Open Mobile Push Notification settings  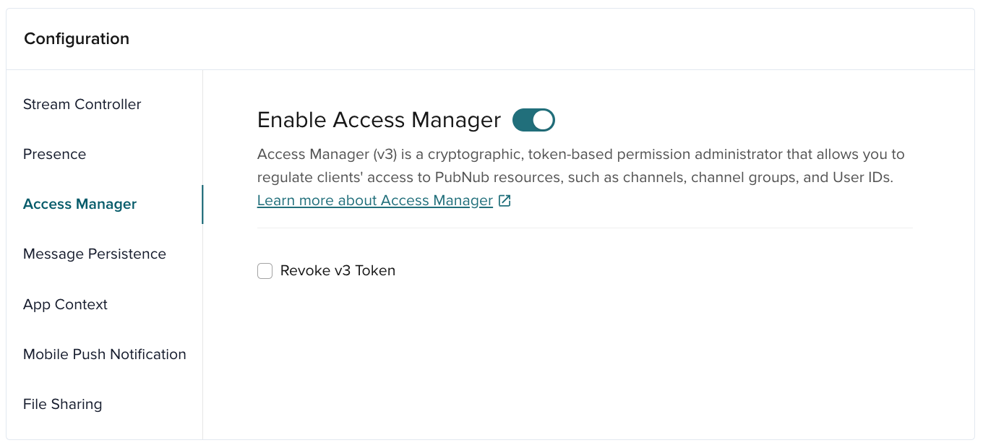[x=104, y=354]
